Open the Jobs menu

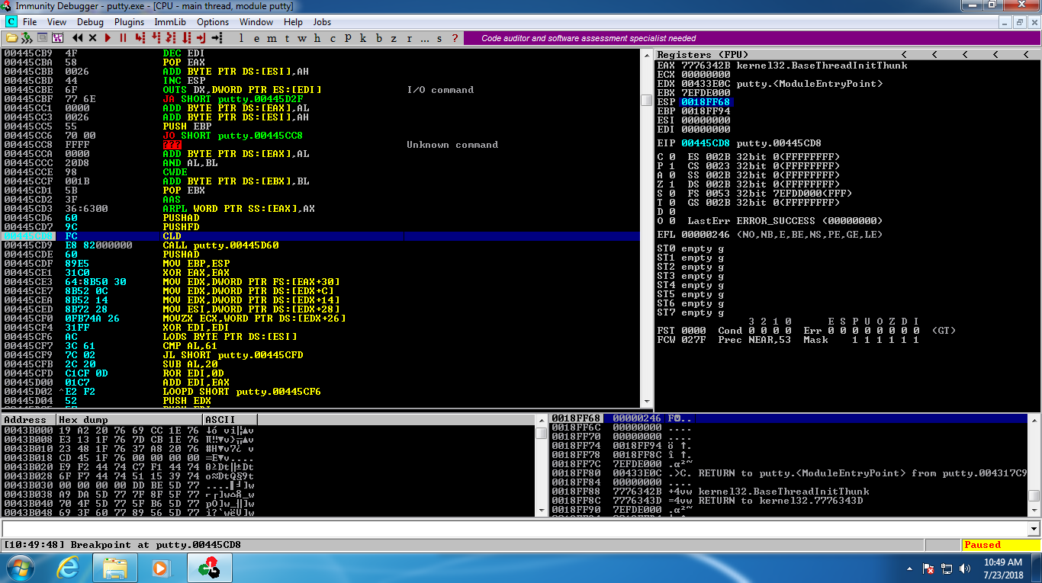[322, 22]
